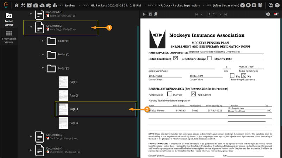This screenshot has width=282, height=158.
Task: Expand Folder (2)
Action: click(x=43, y=54)
